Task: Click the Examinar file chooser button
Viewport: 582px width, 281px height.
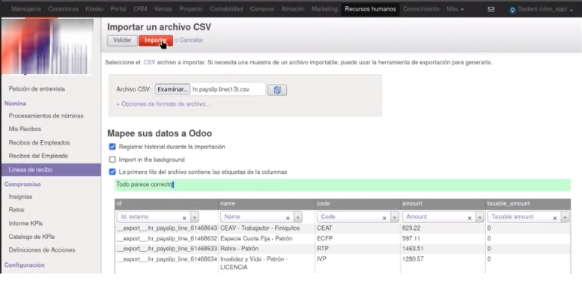Action: [x=172, y=89]
